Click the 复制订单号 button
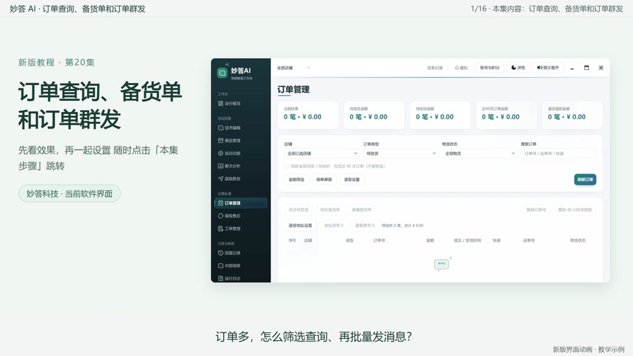Screen dimensions: 633x356 pos(536,210)
